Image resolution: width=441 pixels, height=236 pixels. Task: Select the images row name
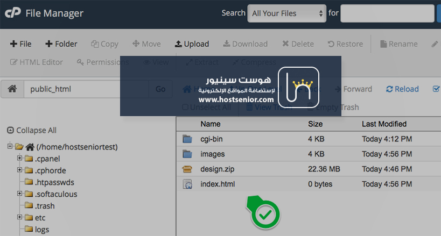(213, 154)
